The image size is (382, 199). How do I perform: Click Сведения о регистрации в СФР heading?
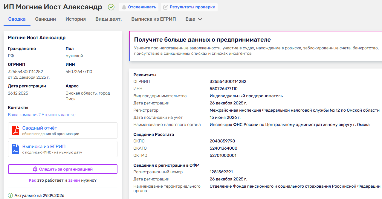(166, 165)
